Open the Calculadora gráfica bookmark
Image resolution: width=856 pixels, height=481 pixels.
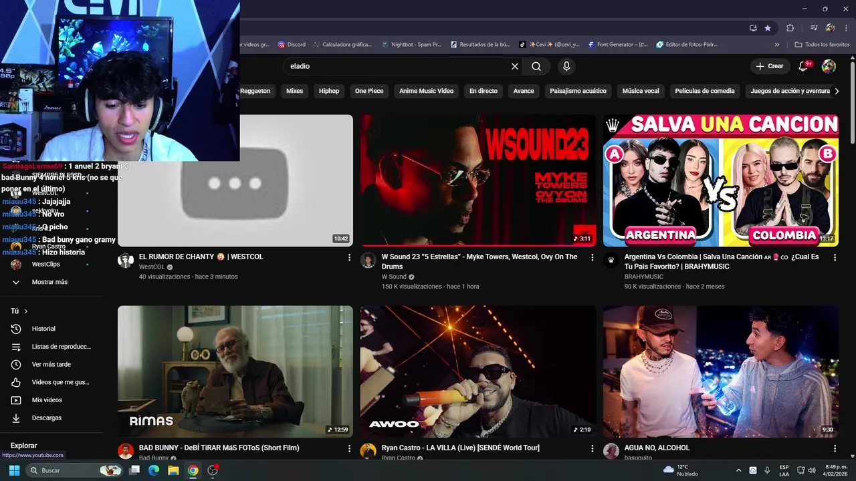(x=342, y=45)
